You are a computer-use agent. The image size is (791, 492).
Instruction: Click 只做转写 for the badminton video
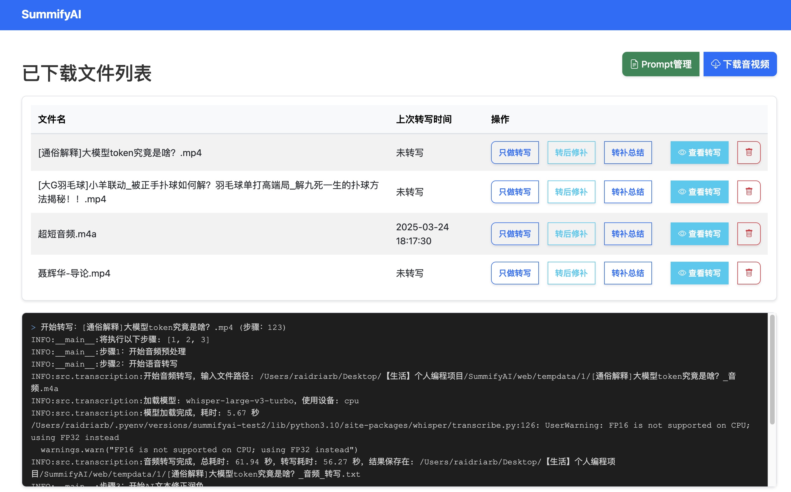[514, 192]
